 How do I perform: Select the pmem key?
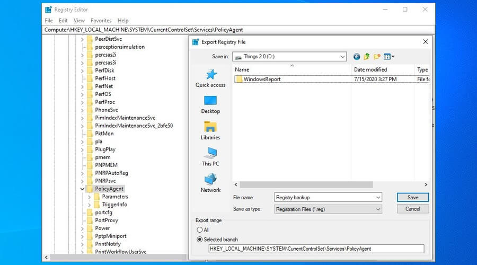(102, 157)
